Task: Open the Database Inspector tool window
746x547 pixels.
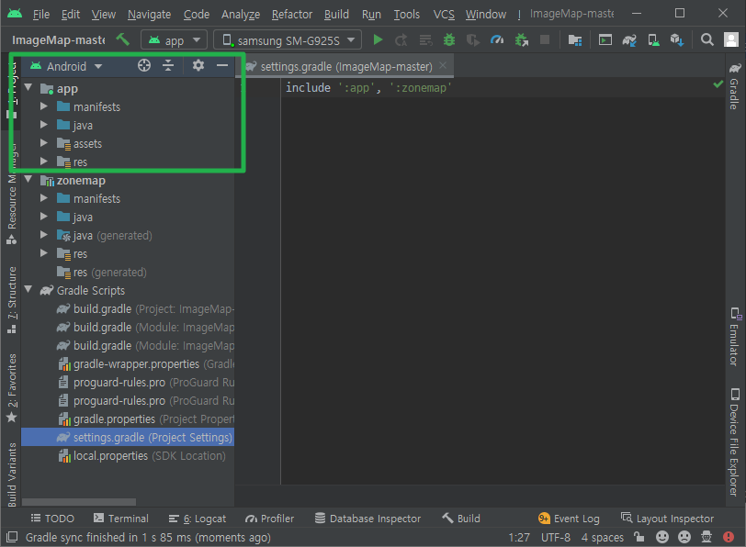Action: click(x=368, y=519)
